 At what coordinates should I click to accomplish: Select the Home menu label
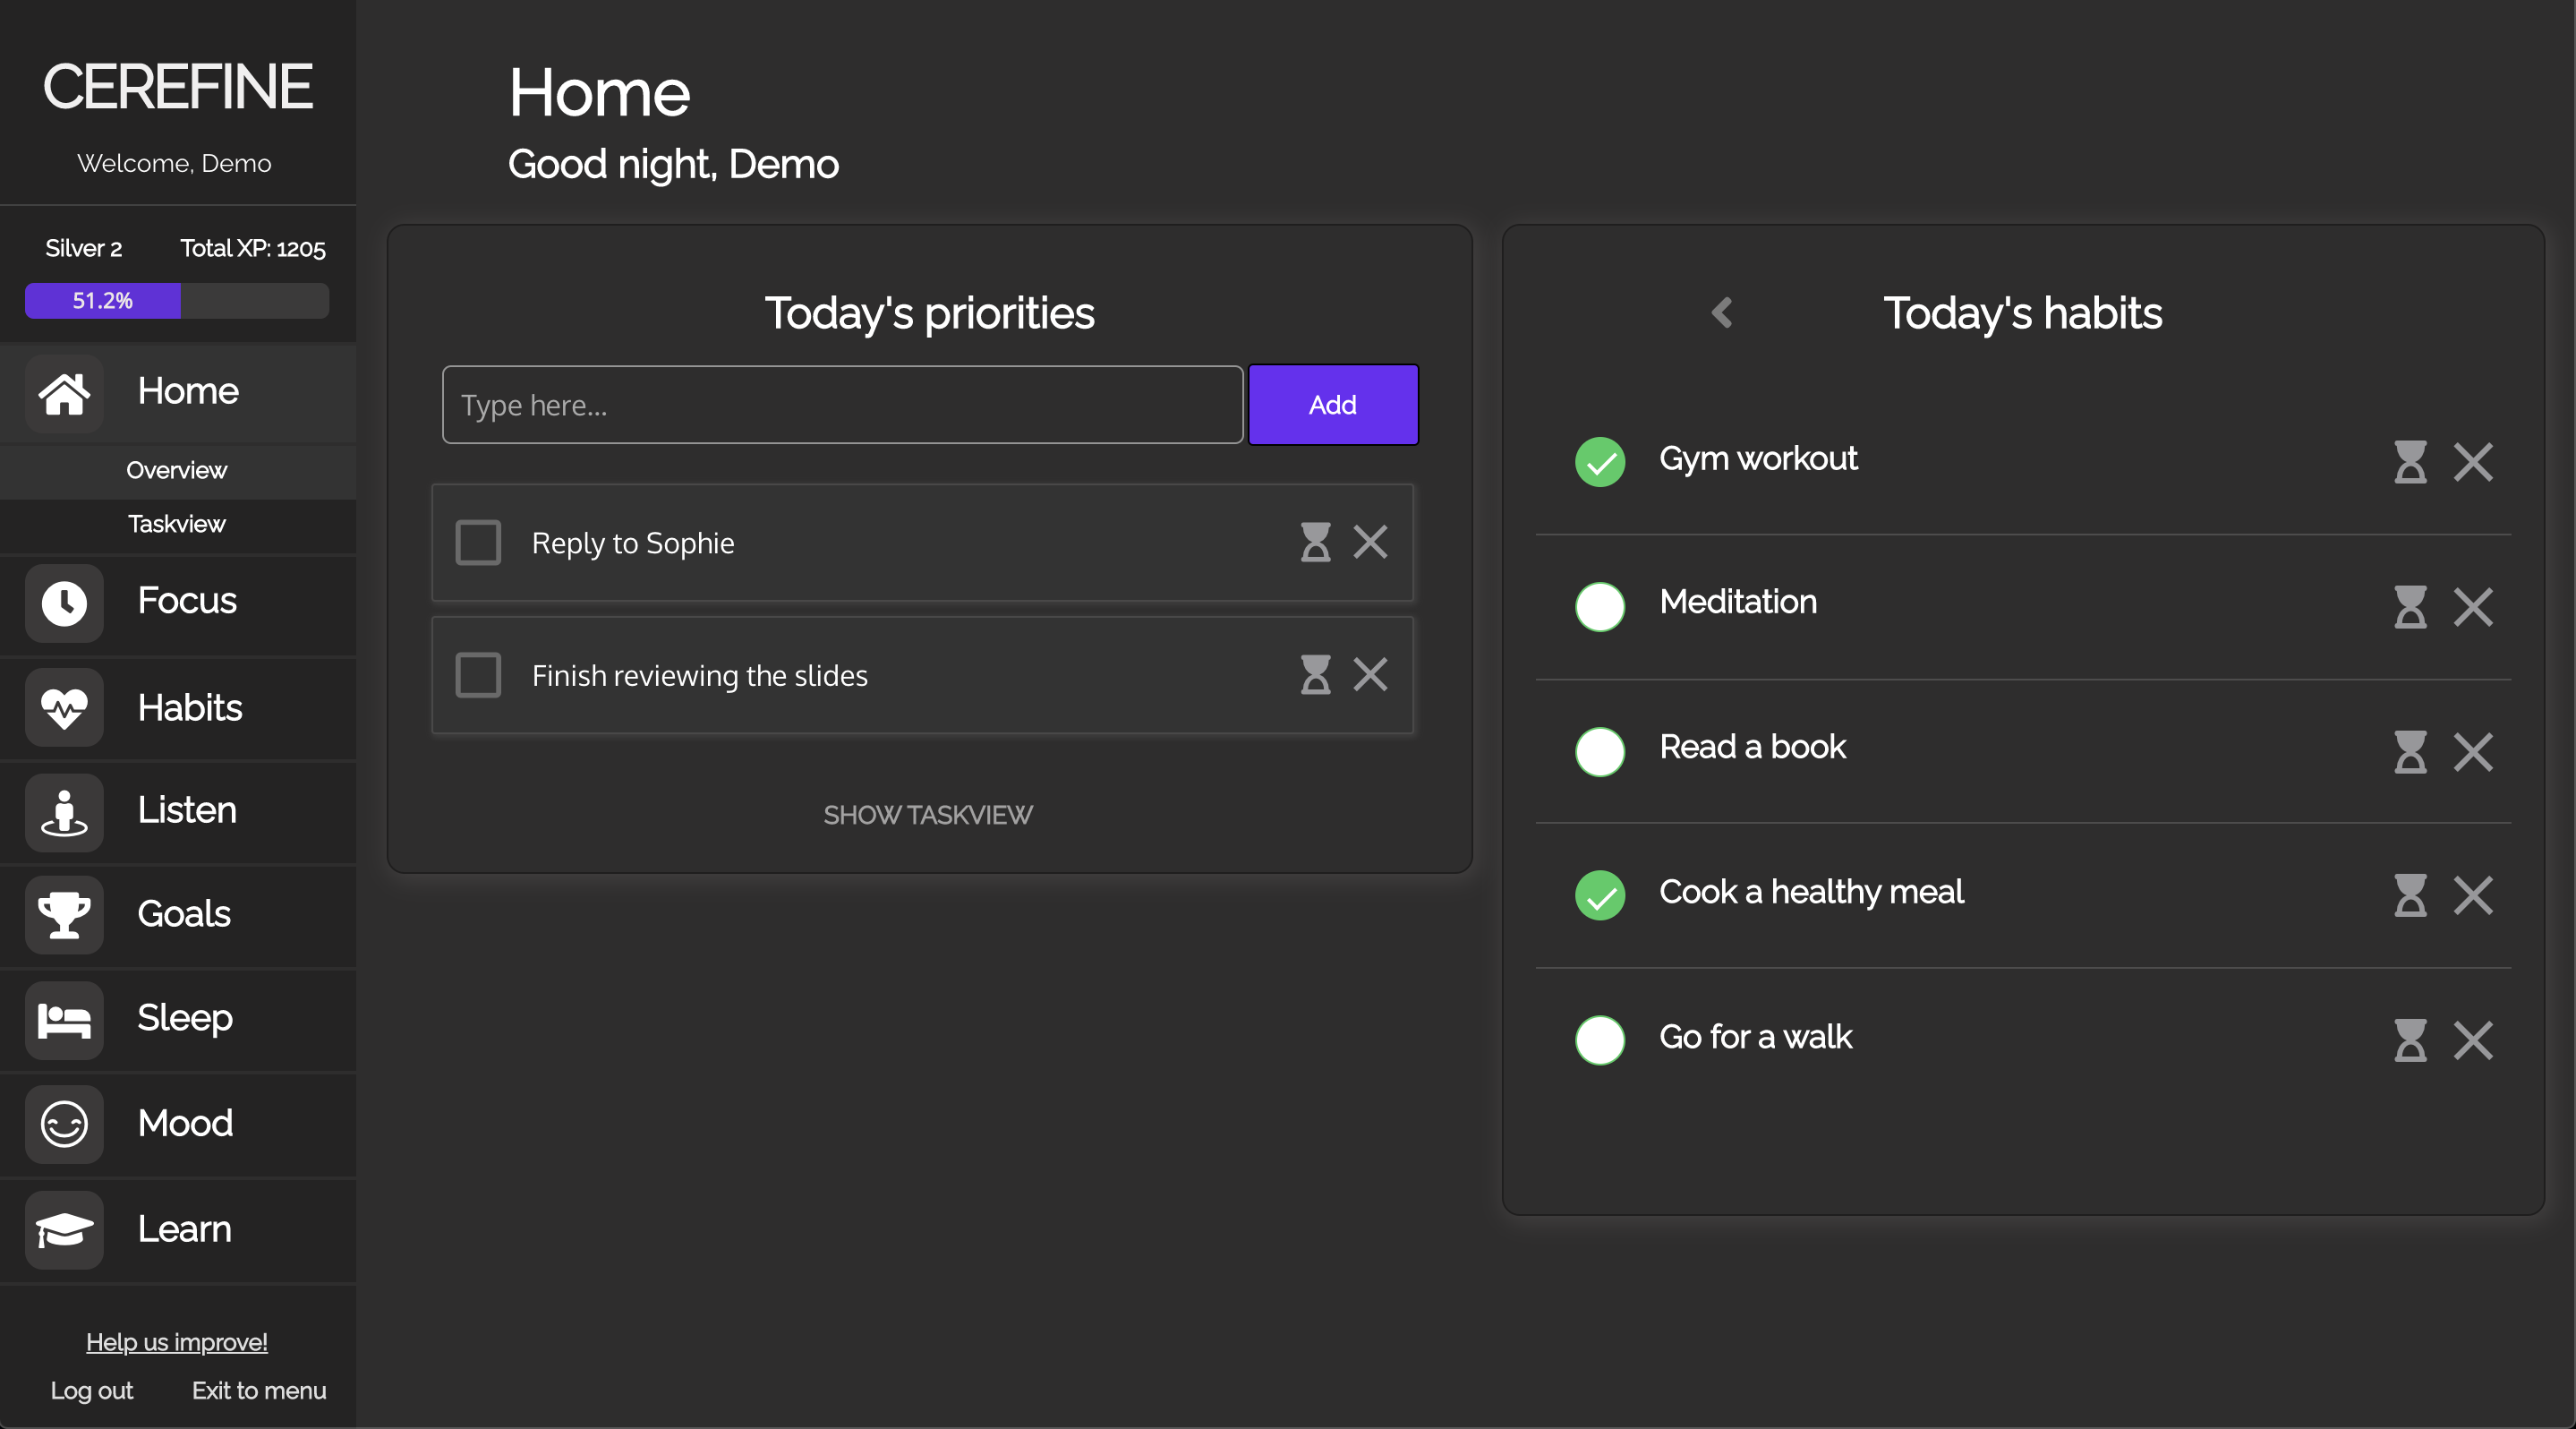(188, 391)
